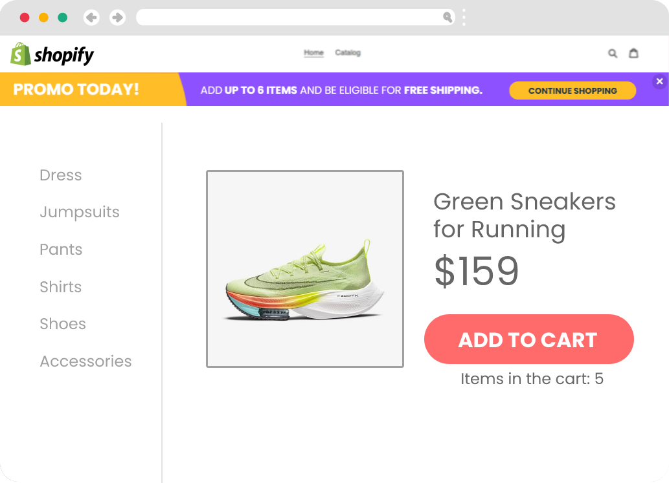
Task: Click the Continue Shopping button
Action: coord(573,91)
